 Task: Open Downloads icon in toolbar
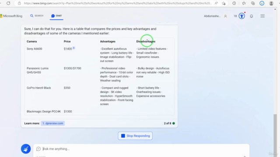[262, 3]
